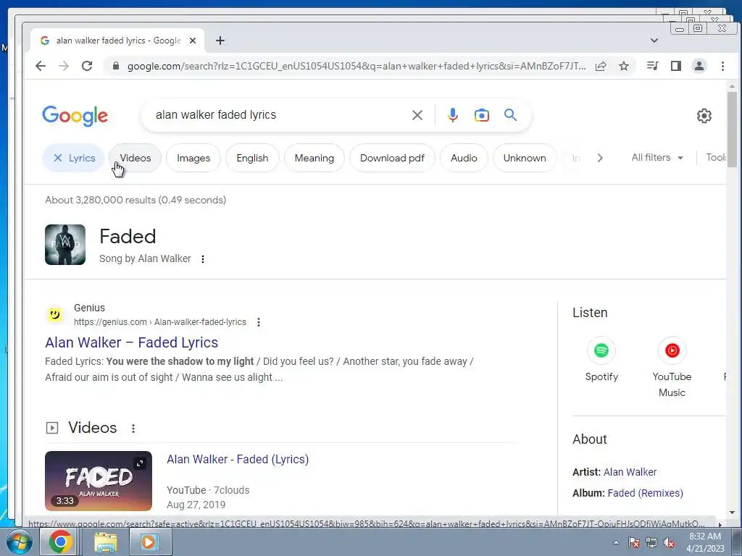Submit search with magnifier icon
This screenshot has height=556, width=742.
510,115
